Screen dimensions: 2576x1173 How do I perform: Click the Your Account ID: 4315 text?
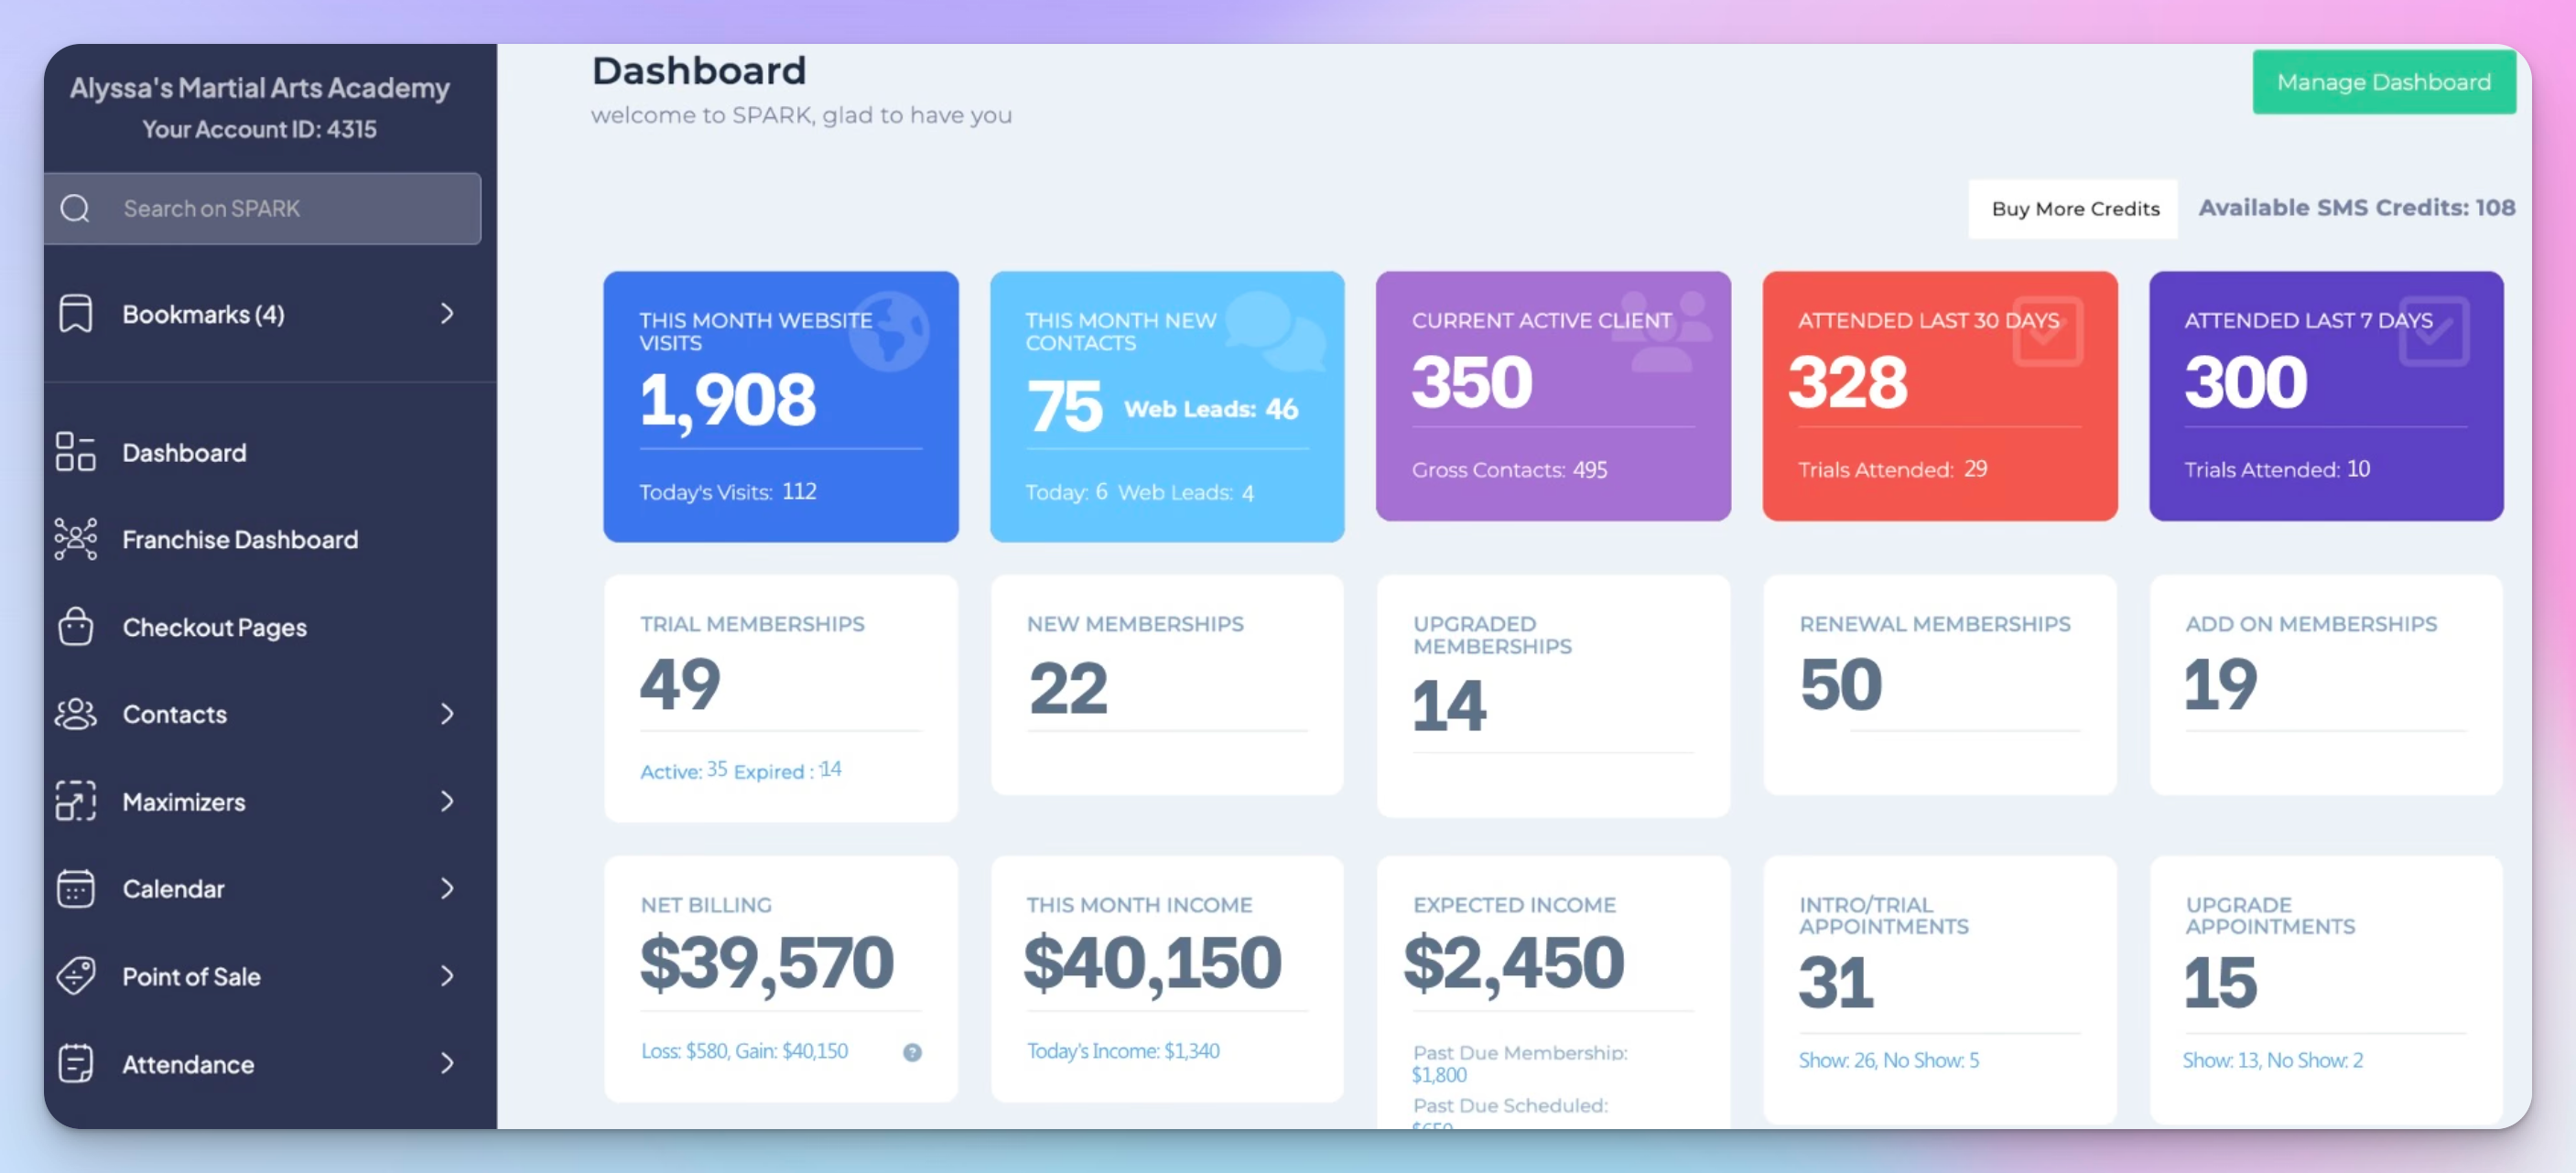click(x=259, y=129)
